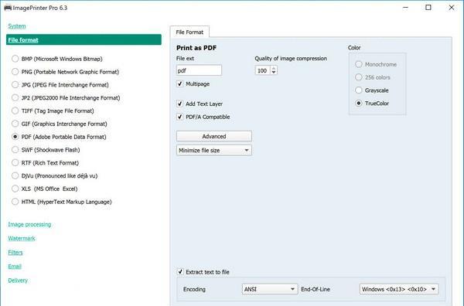
Task: Click the compression quality value field
Action: [262, 70]
